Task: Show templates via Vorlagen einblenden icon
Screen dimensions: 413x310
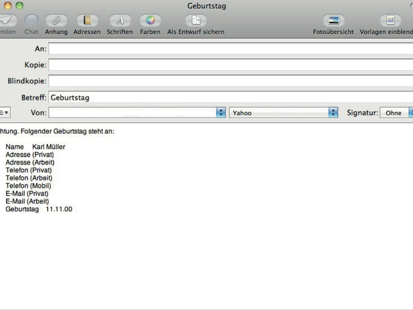Action: (x=390, y=20)
